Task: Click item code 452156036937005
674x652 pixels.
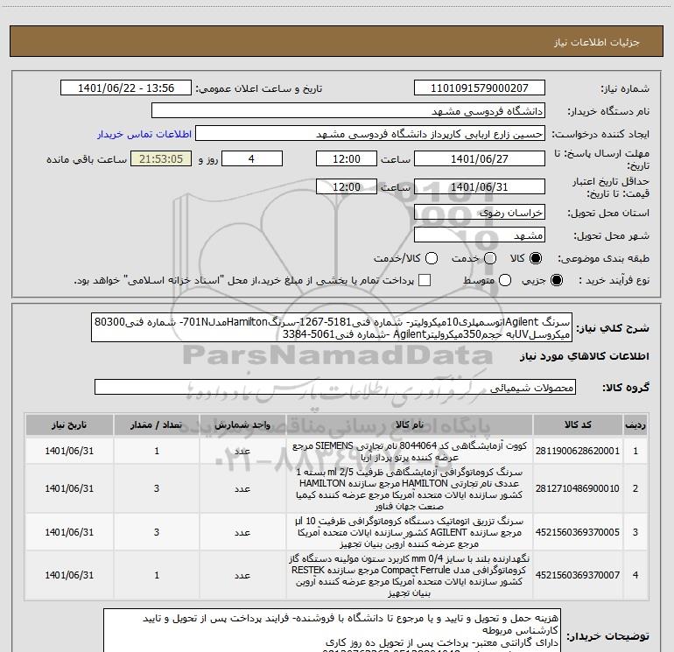Action: tap(578, 532)
